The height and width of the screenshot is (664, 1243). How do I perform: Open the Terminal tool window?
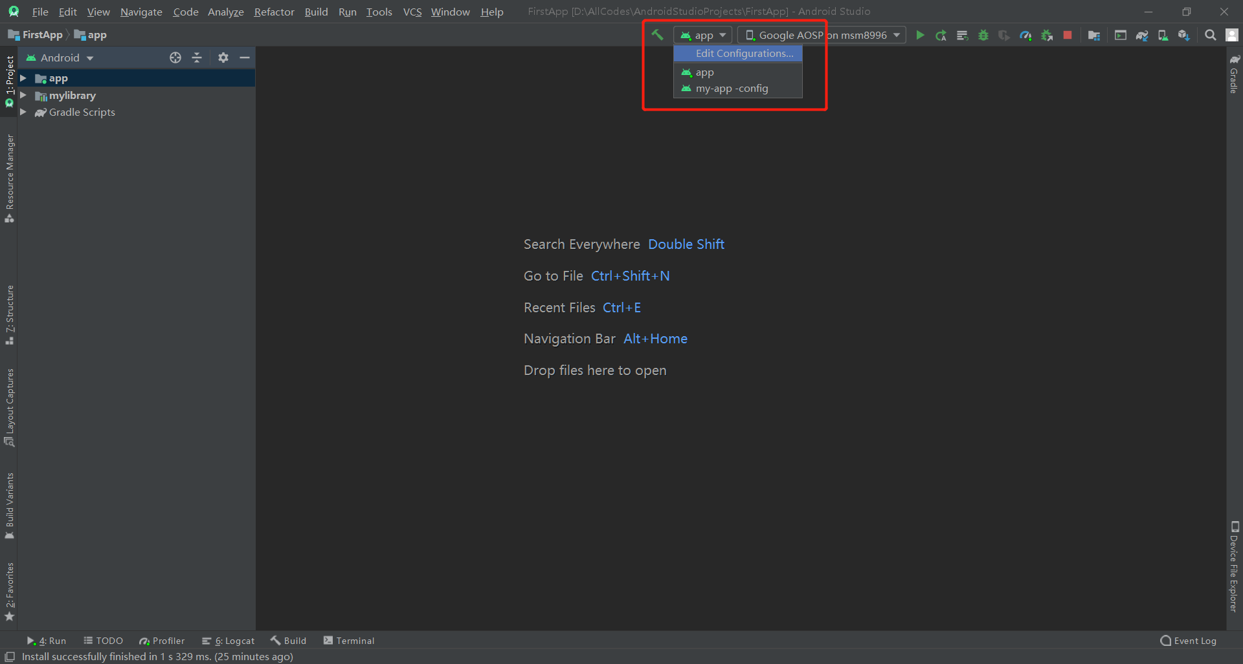coord(349,641)
